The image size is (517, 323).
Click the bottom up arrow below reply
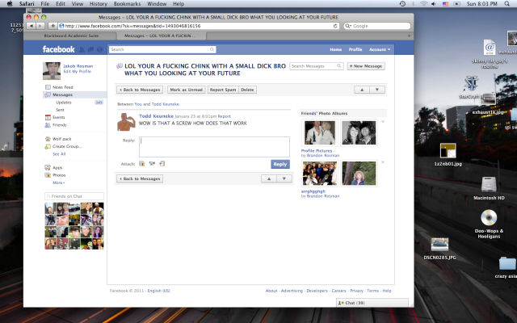(x=269, y=178)
